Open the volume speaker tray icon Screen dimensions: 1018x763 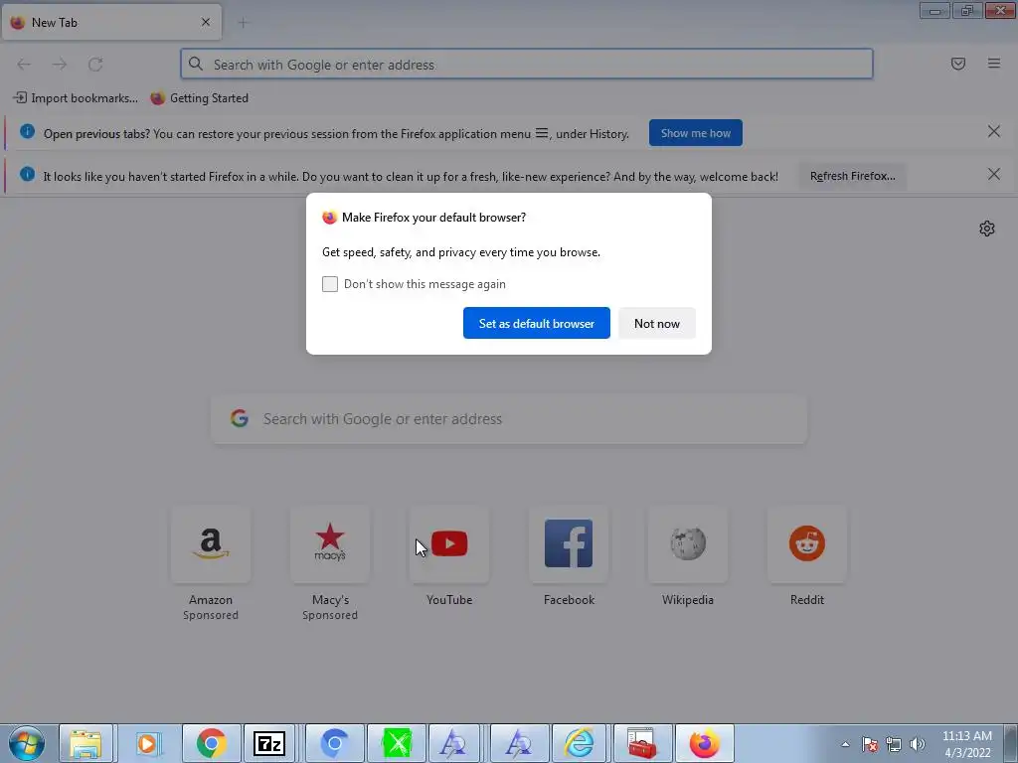tap(917, 744)
